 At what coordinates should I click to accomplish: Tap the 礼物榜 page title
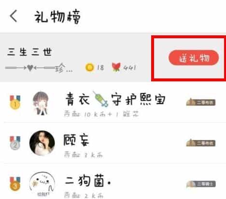coord(57,17)
